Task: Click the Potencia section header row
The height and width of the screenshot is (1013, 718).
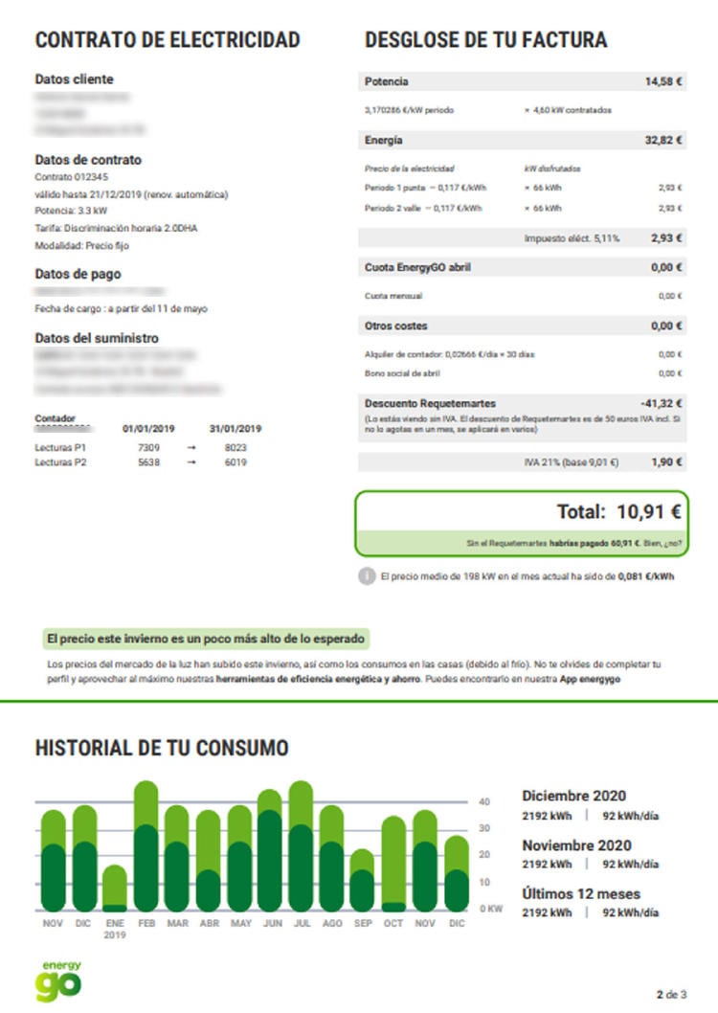Action: click(x=523, y=82)
